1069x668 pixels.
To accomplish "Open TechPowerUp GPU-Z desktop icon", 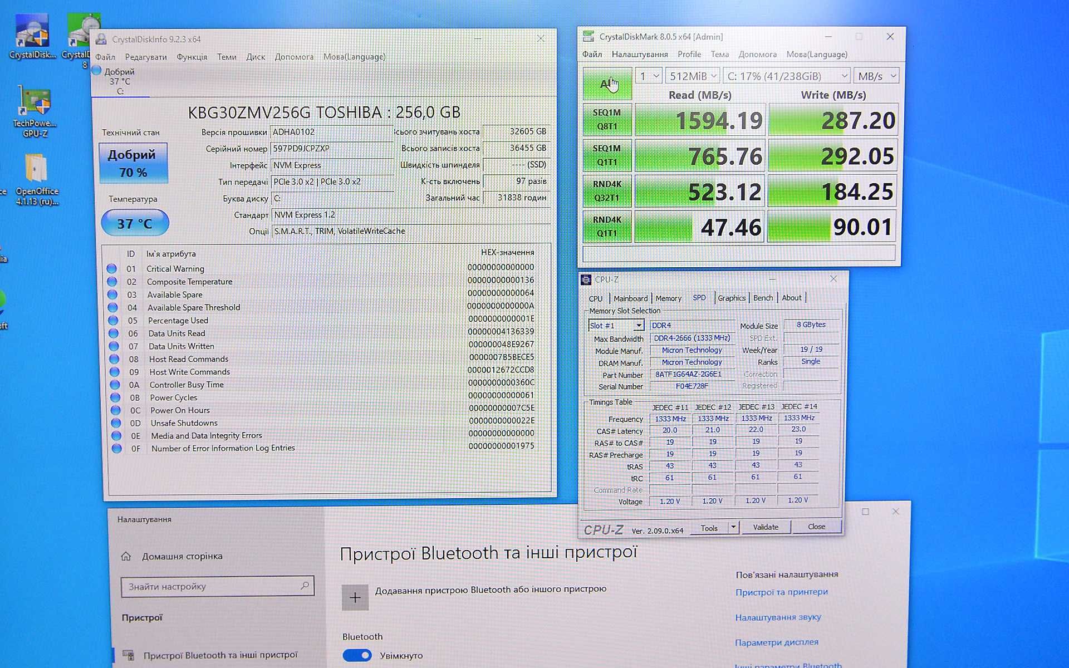I will (x=35, y=112).
